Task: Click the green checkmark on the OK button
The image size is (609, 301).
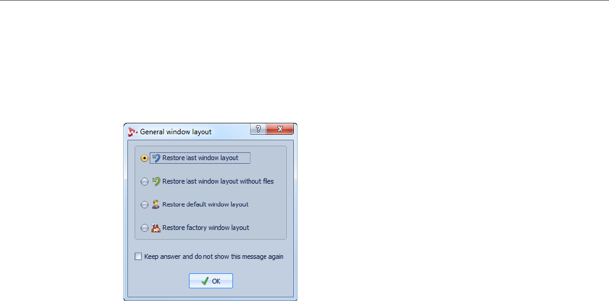Action: tap(205, 281)
